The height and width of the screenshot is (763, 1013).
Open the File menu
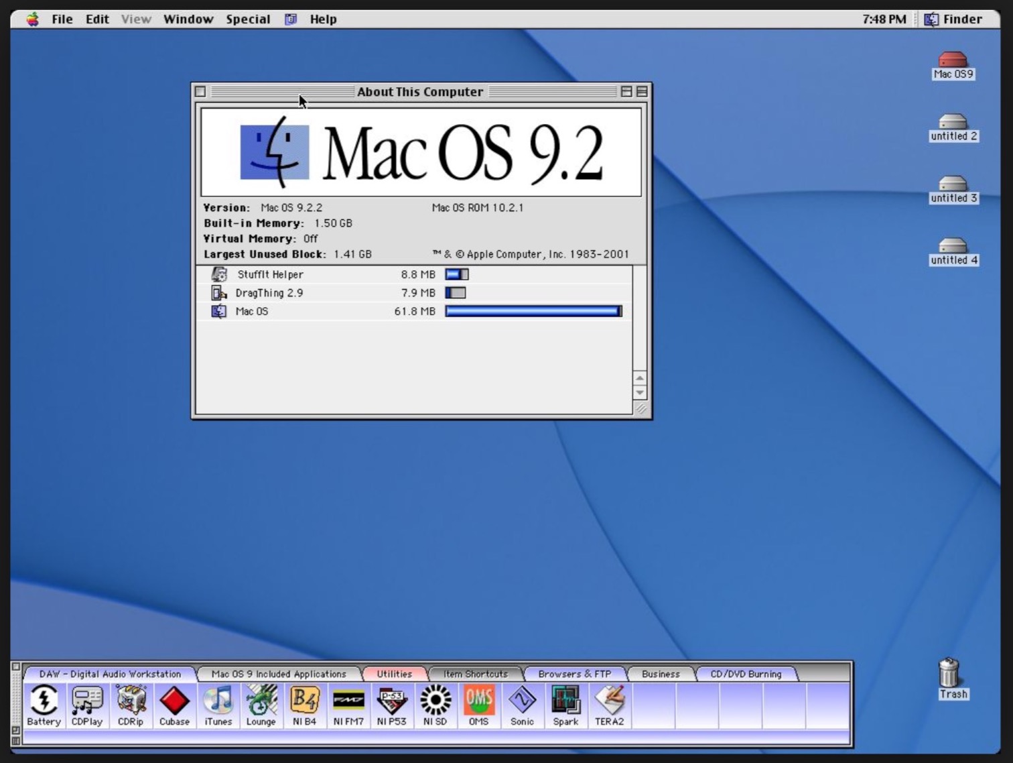(62, 19)
